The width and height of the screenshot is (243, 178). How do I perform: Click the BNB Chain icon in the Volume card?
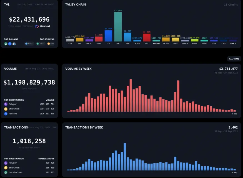pos(6,109)
